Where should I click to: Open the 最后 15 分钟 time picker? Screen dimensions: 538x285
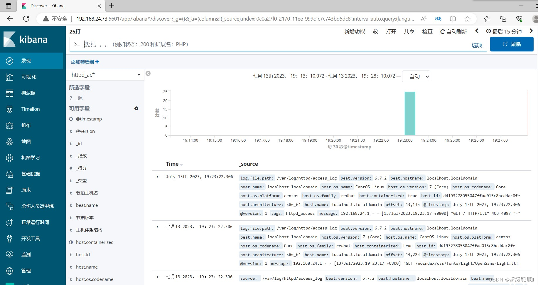click(504, 31)
